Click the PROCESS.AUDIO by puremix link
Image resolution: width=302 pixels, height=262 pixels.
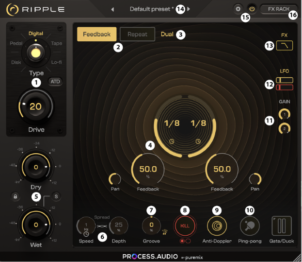pos(162,257)
